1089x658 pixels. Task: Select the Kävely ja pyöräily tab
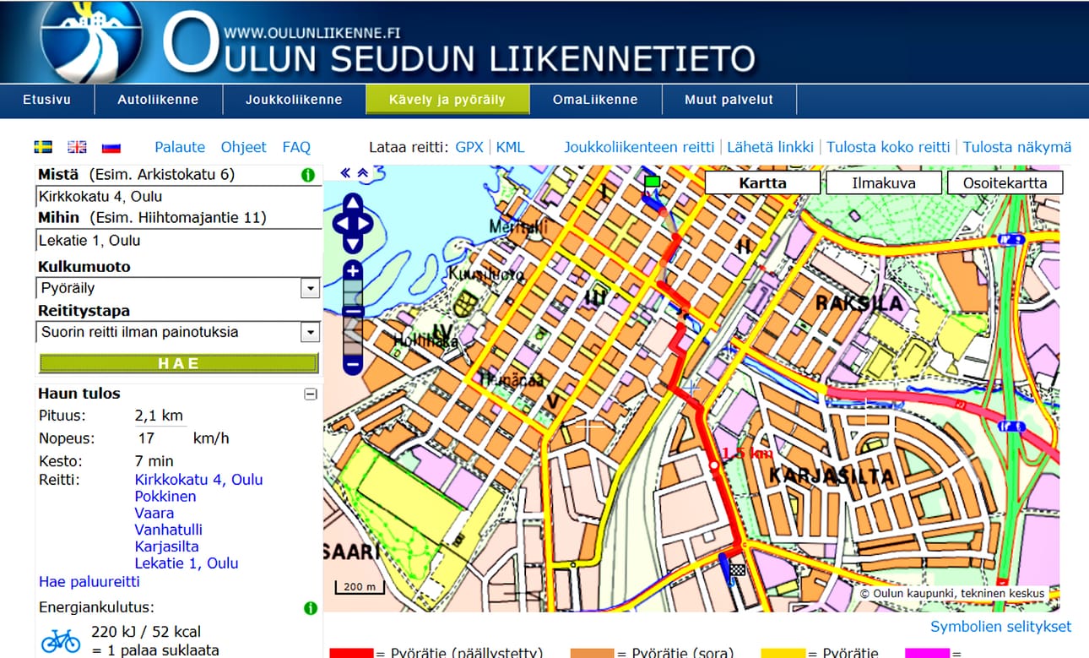[447, 100]
